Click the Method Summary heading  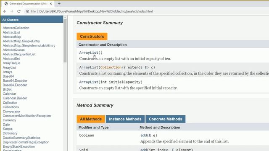click(x=95, y=105)
